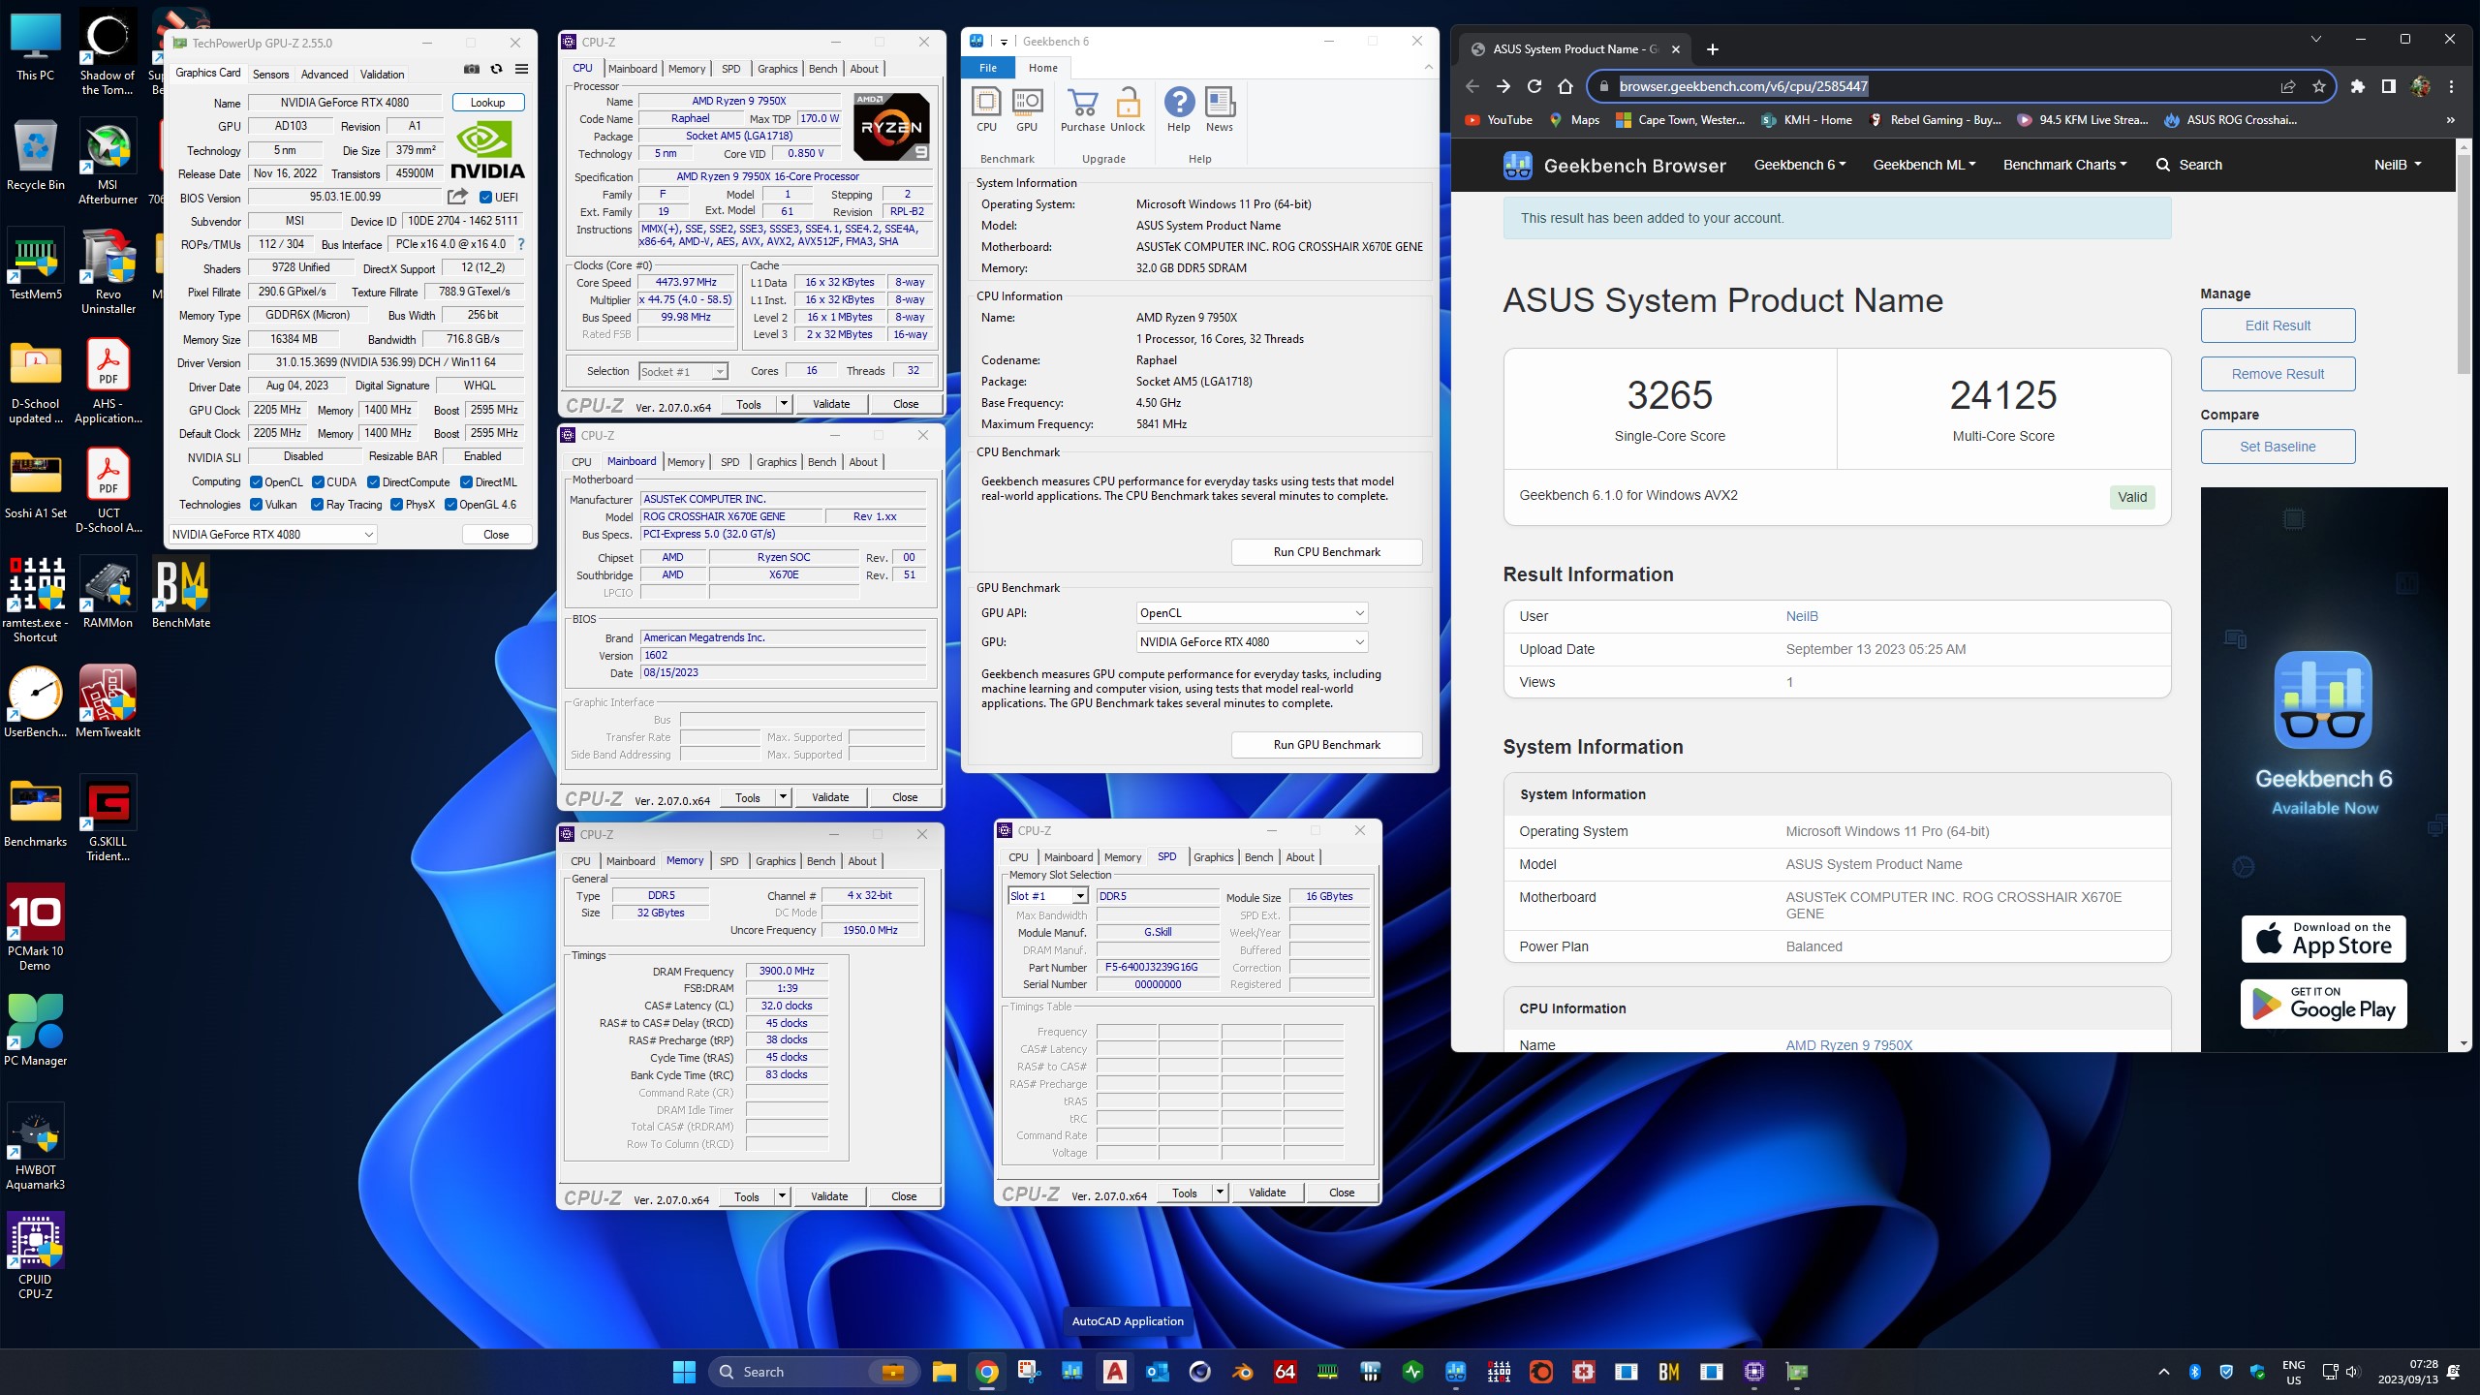Image resolution: width=2480 pixels, height=1395 pixels.
Task: Click the Bus Interface question mark in GPU-Z
Action: click(521, 244)
